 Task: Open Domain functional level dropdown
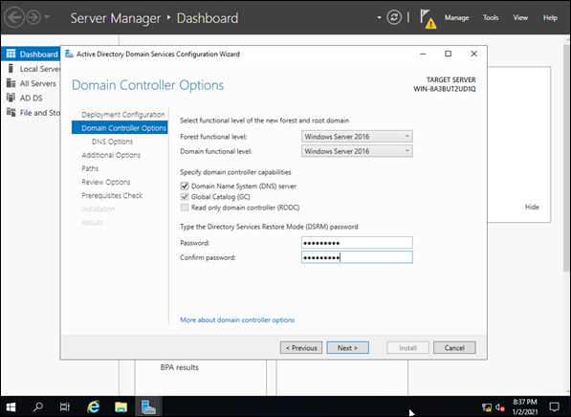click(357, 151)
